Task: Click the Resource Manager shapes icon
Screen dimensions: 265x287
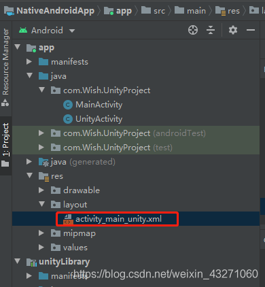Action: [5, 103]
